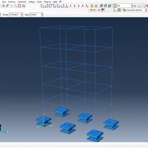The height and width of the screenshot is (148, 148).
Task: Open the selection filter 'All' dropdown
Action: click(125, 6)
